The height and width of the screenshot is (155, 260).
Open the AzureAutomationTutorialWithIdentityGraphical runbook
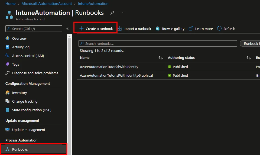point(116,75)
